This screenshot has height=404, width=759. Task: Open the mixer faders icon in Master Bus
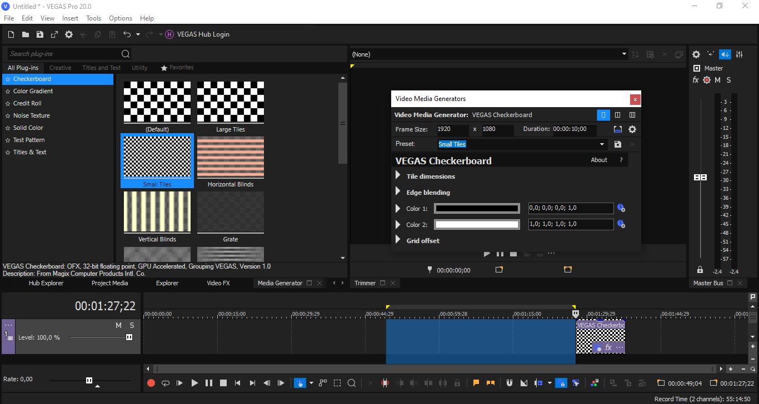(740, 54)
